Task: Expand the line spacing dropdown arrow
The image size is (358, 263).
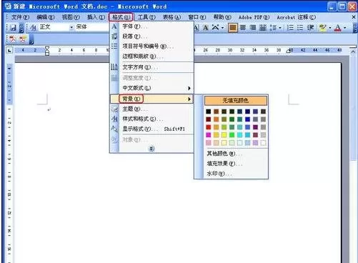Action: 280,28
